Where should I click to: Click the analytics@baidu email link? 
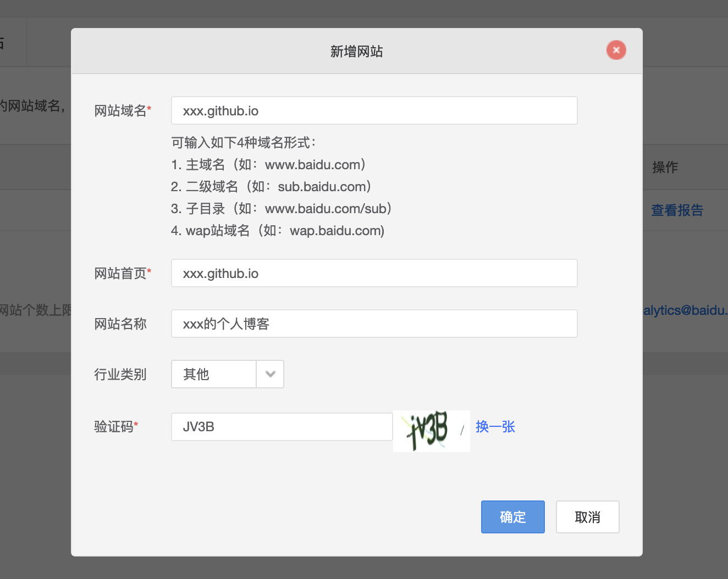pos(685,310)
